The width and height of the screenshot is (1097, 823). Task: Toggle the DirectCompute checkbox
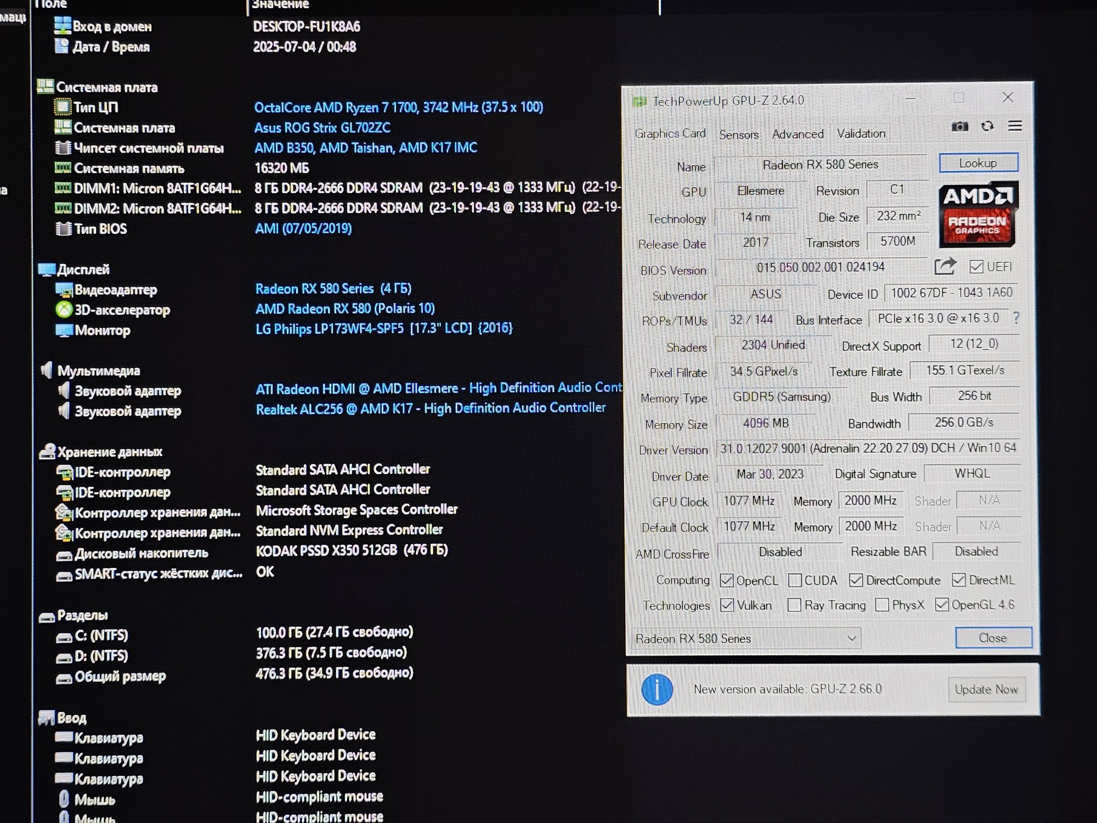(856, 580)
